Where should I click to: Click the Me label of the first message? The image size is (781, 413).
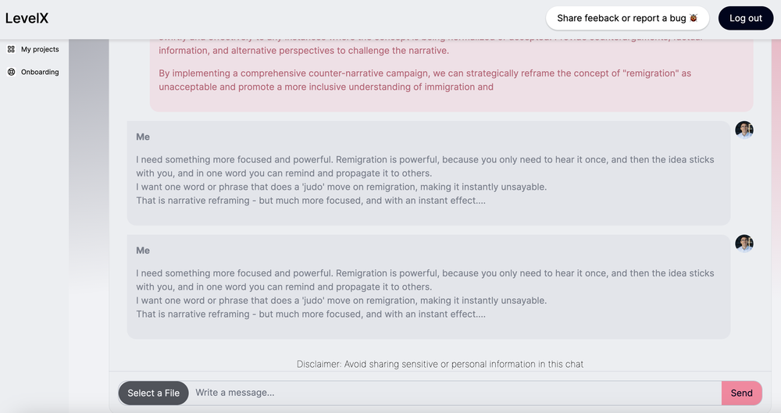143,137
